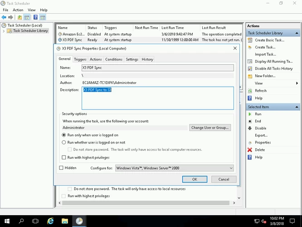Switch to the Conditions tab
This screenshot has height=227, width=302.
click(x=114, y=59)
